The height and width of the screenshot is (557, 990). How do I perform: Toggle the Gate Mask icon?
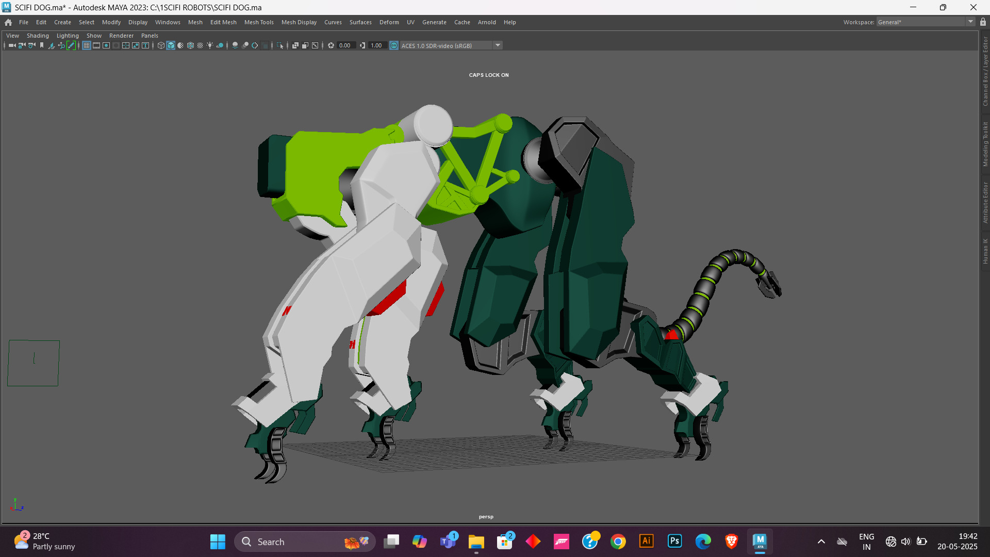116,45
